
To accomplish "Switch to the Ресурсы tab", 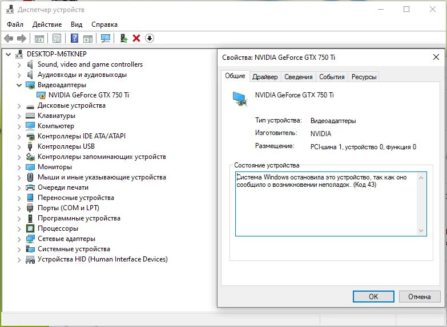I will [364, 77].
